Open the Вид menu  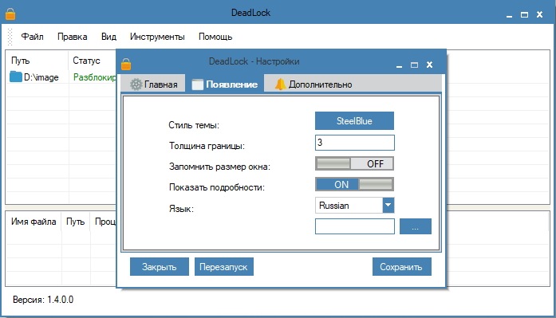tap(108, 37)
